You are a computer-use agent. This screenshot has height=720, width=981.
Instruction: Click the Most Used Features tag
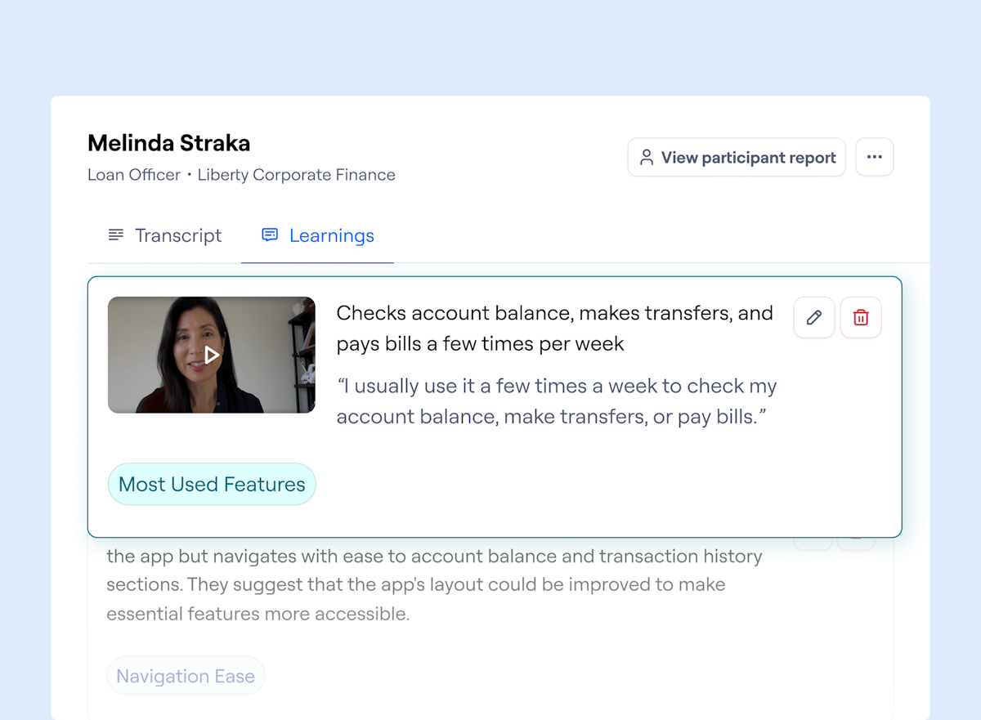(212, 484)
